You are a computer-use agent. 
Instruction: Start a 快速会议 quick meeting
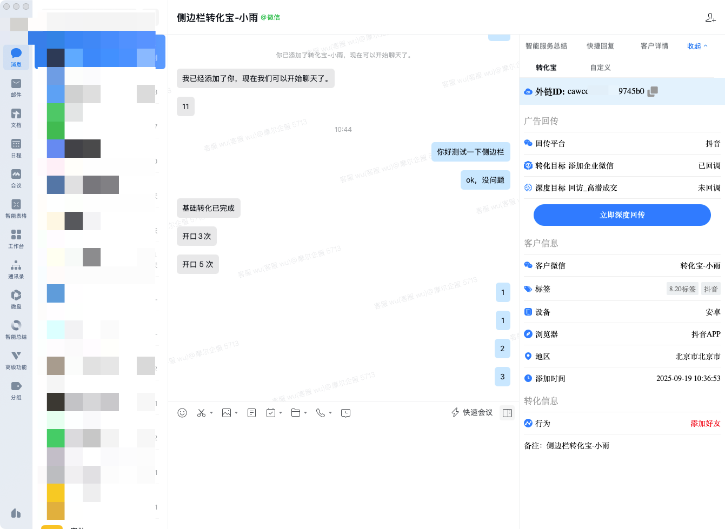pyautogui.click(x=472, y=413)
